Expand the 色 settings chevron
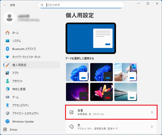This screenshot has width=162, height=135. pos(152,127)
